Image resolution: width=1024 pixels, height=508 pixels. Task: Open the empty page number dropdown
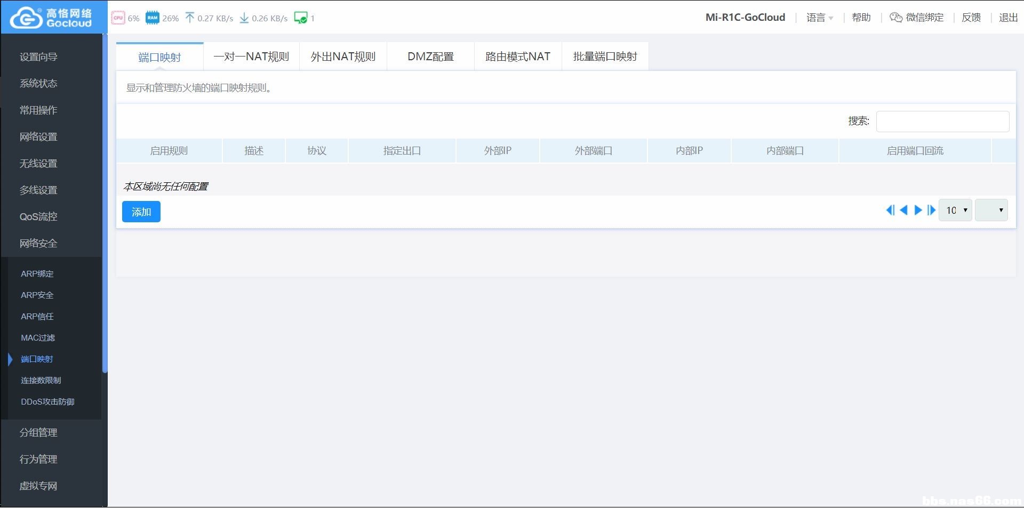991,210
